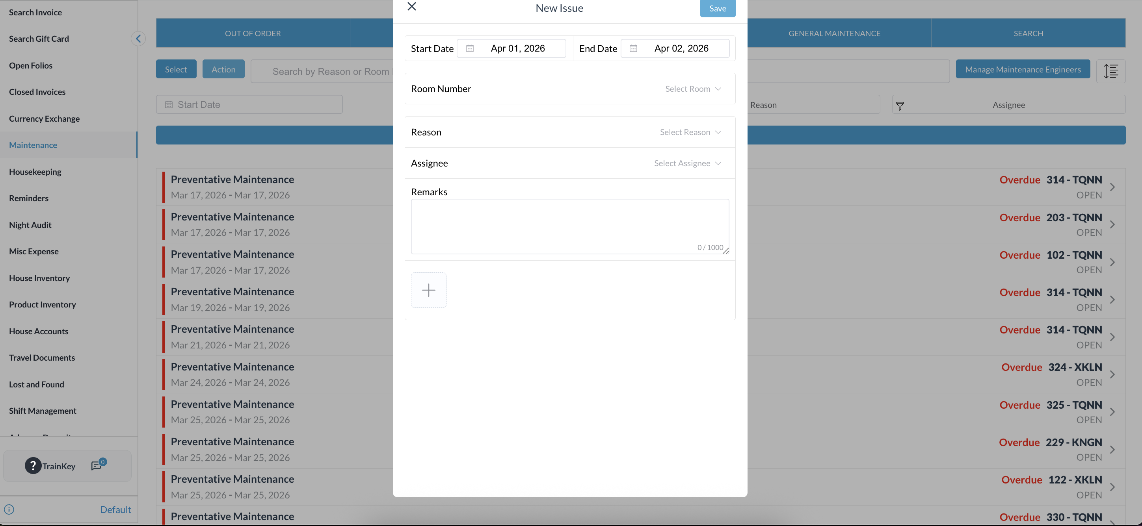Viewport: 1142px width, 526px height.
Task: Collapse the sidebar with the chevron arrow
Action: pyautogui.click(x=138, y=39)
